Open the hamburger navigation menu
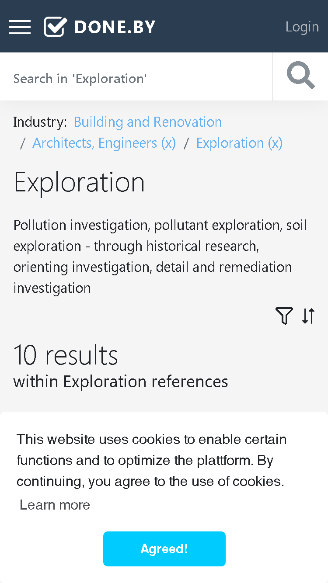Viewport: 328px width, 583px height. tap(20, 27)
